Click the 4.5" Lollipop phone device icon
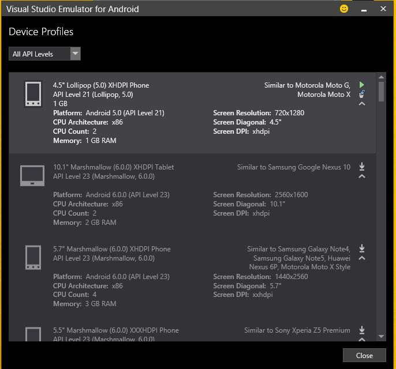 point(33,94)
